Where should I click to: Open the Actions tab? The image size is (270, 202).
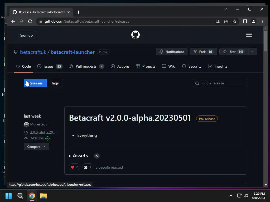coord(120,66)
